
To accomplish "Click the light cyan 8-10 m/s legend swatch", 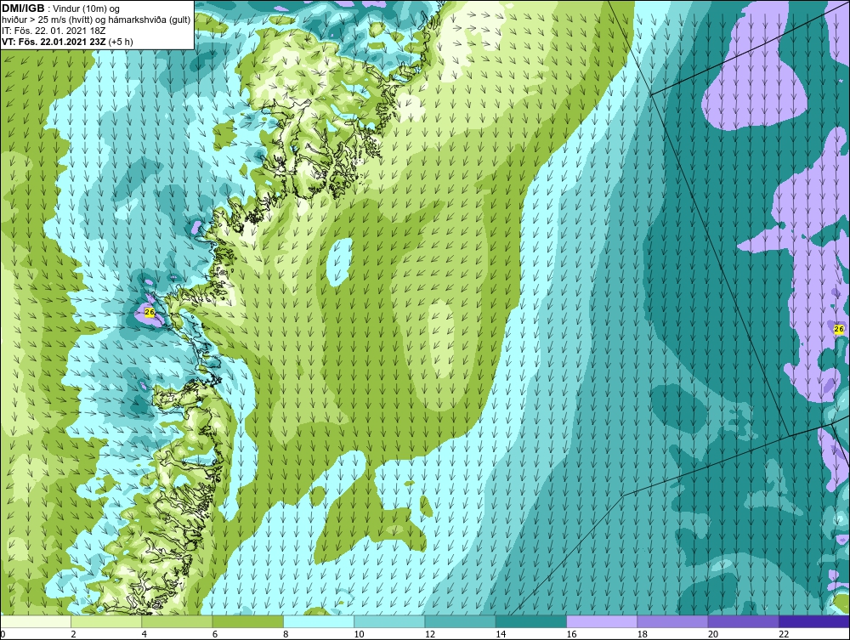I will click(319, 621).
